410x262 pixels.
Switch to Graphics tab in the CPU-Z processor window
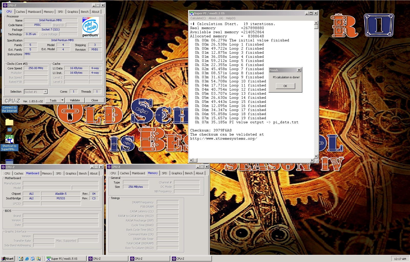tap(73, 12)
